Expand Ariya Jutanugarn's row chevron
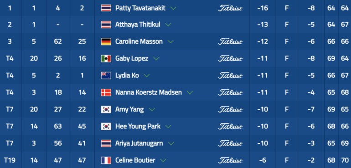 click(x=171, y=143)
